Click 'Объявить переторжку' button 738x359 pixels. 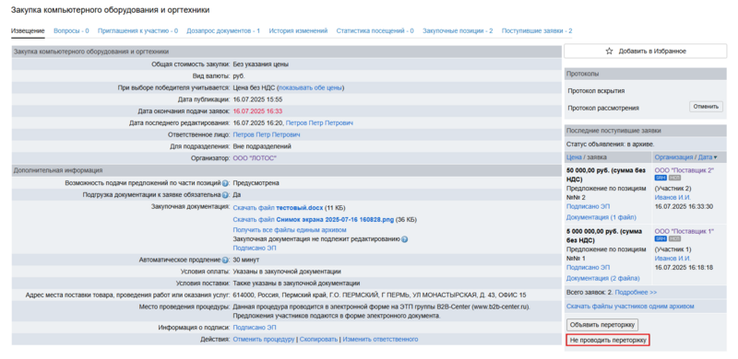coord(602,324)
